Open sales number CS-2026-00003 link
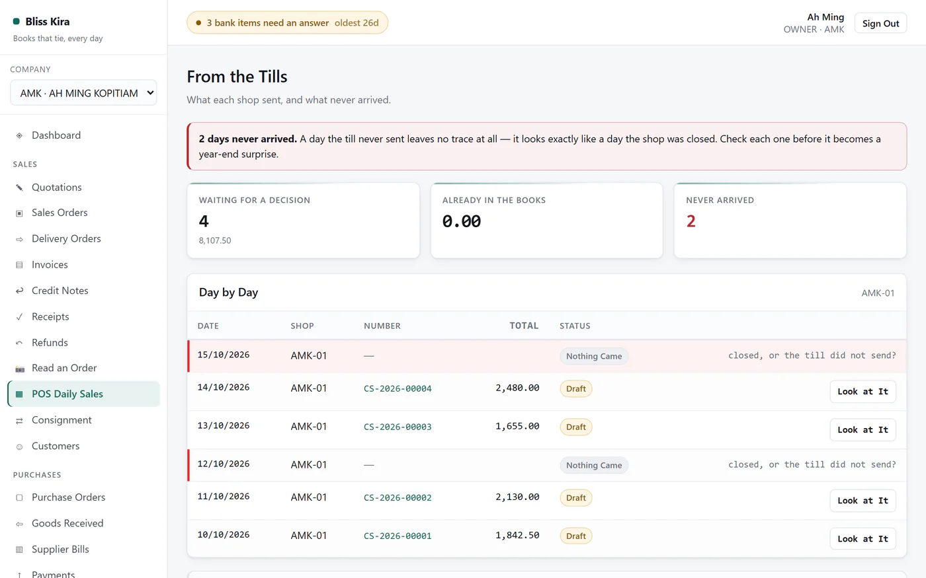This screenshot has height=578, width=926. point(398,427)
